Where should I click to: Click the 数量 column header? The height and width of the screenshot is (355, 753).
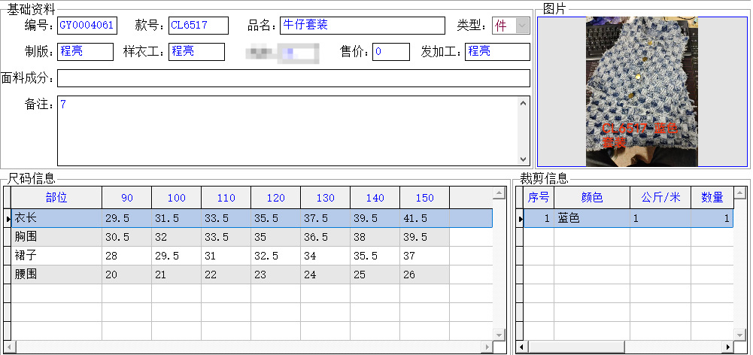712,198
